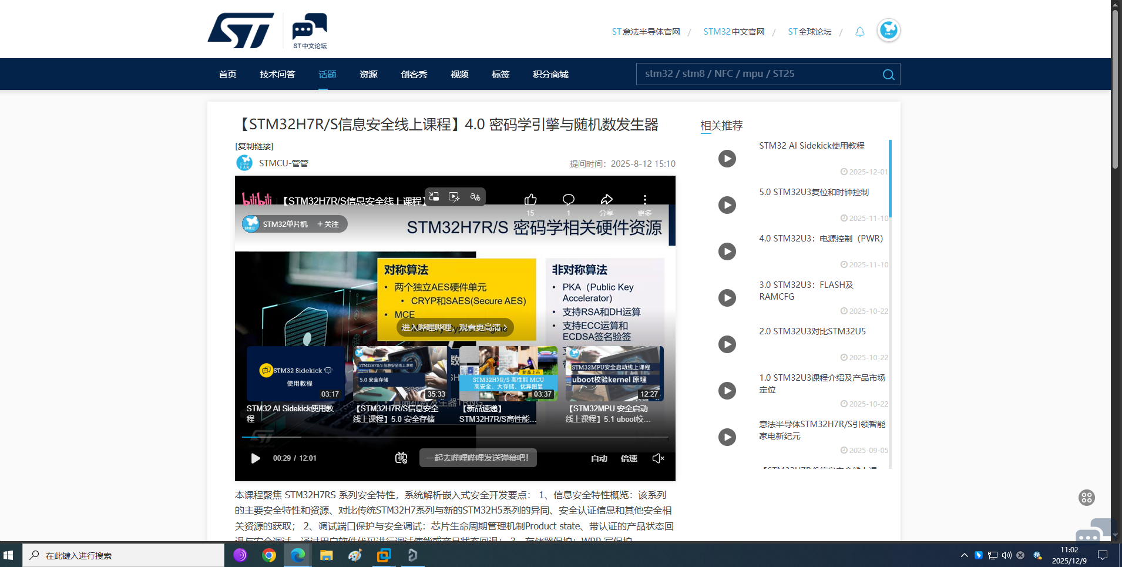Click the translate overlay icon
Screen dimensions: 1122x567
(x=475, y=197)
